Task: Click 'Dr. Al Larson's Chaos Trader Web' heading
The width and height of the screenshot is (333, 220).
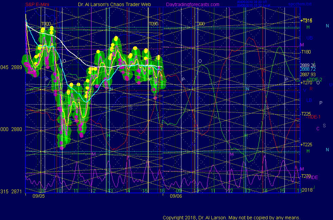Action: [114, 4]
